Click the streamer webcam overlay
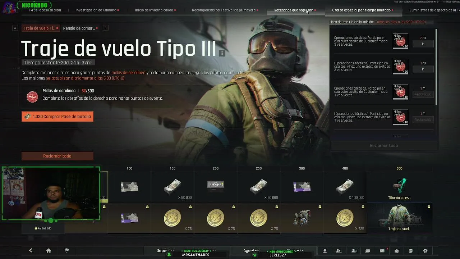The width and height of the screenshot is (460, 259). click(51, 194)
